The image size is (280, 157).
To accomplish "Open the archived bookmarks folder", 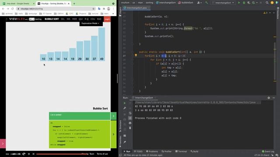I will [x=7, y=14].
